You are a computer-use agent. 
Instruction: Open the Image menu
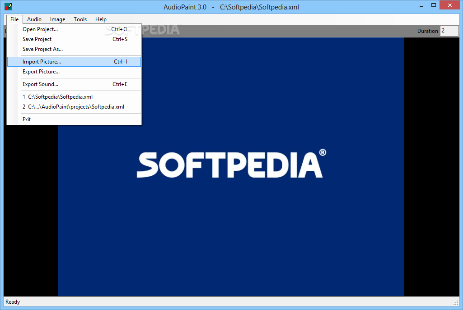(x=57, y=19)
